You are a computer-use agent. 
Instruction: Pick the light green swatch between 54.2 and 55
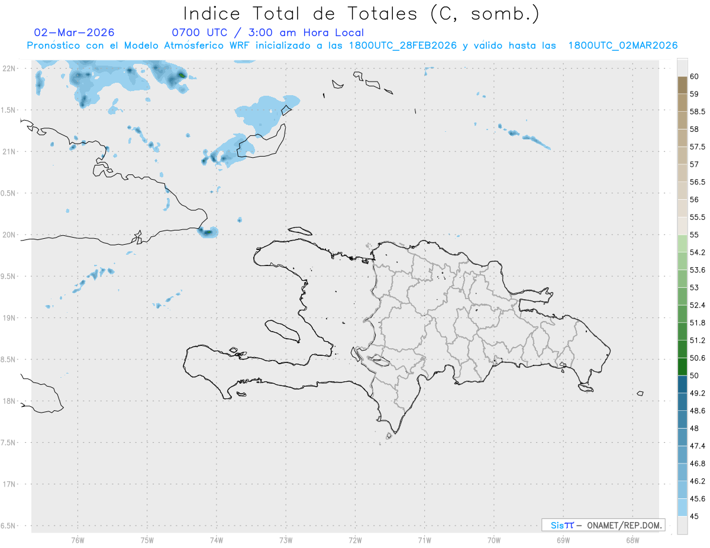click(x=682, y=244)
